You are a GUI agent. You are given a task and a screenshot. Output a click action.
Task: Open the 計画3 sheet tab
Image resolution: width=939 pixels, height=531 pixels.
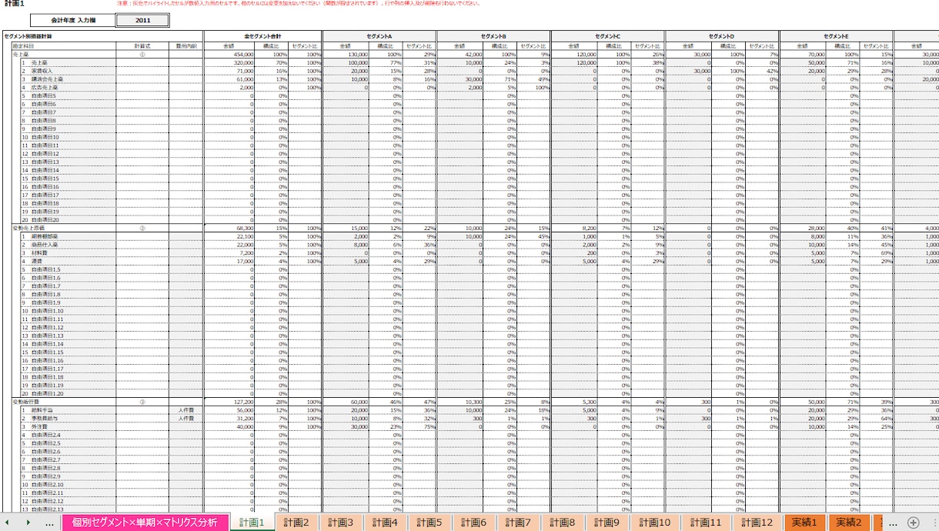click(340, 523)
